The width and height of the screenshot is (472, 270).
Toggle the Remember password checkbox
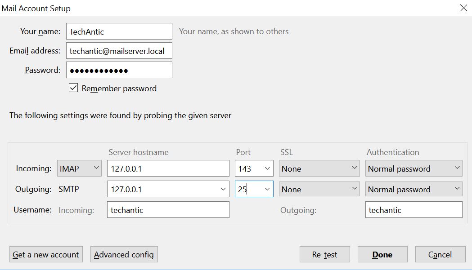[x=73, y=88]
